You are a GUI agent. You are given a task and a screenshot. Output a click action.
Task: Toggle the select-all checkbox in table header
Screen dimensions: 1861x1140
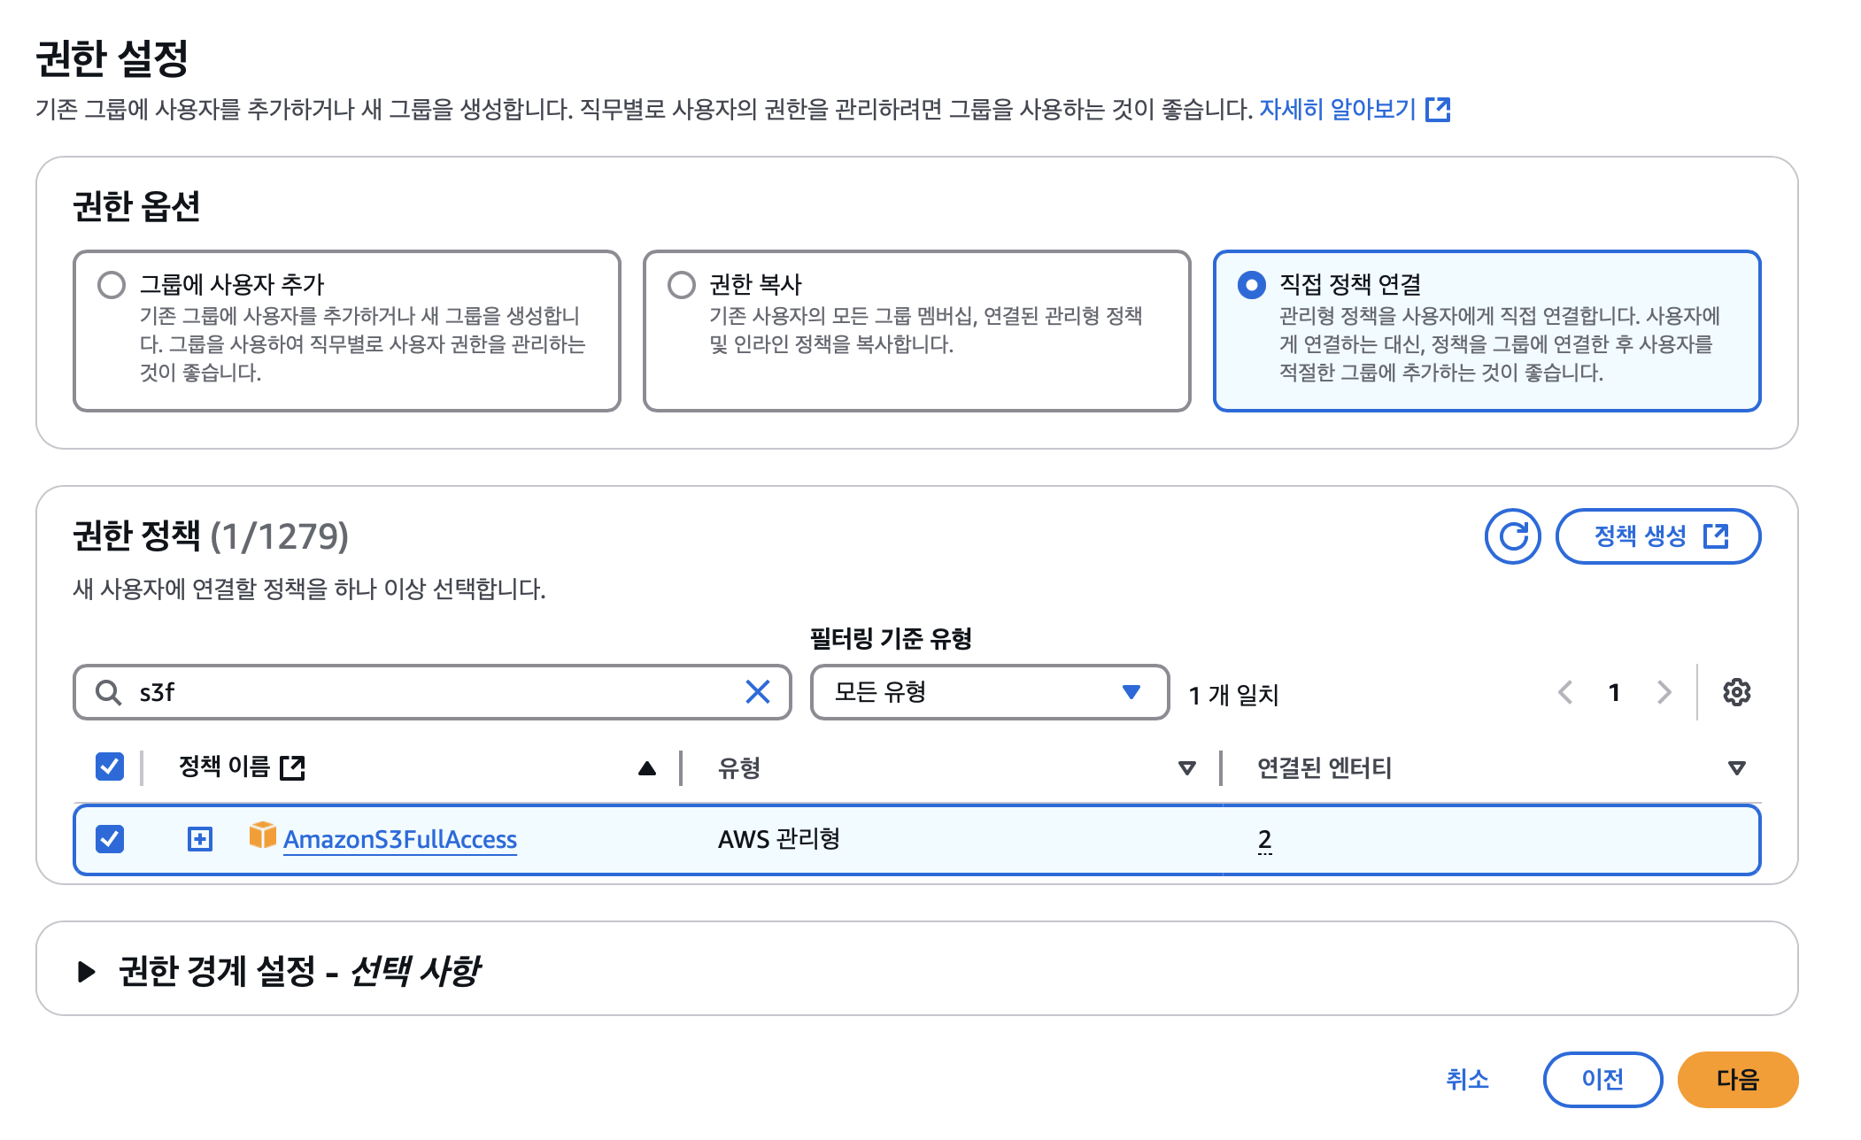pyautogui.click(x=110, y=766)
